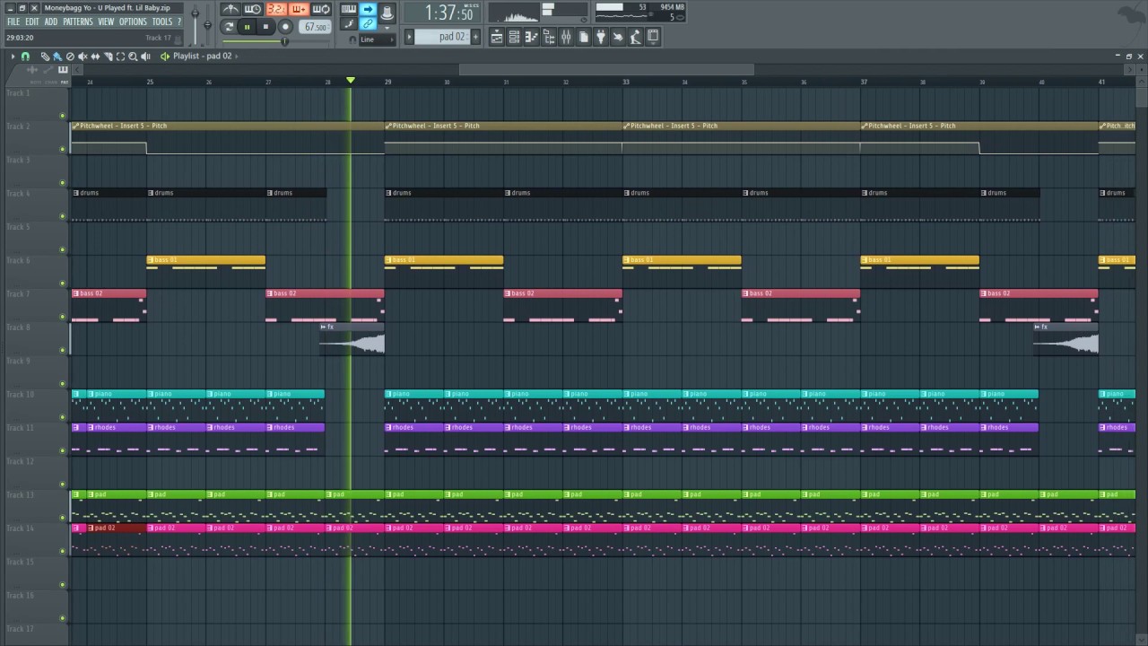Open the Mixer view icon

(566, 37)
